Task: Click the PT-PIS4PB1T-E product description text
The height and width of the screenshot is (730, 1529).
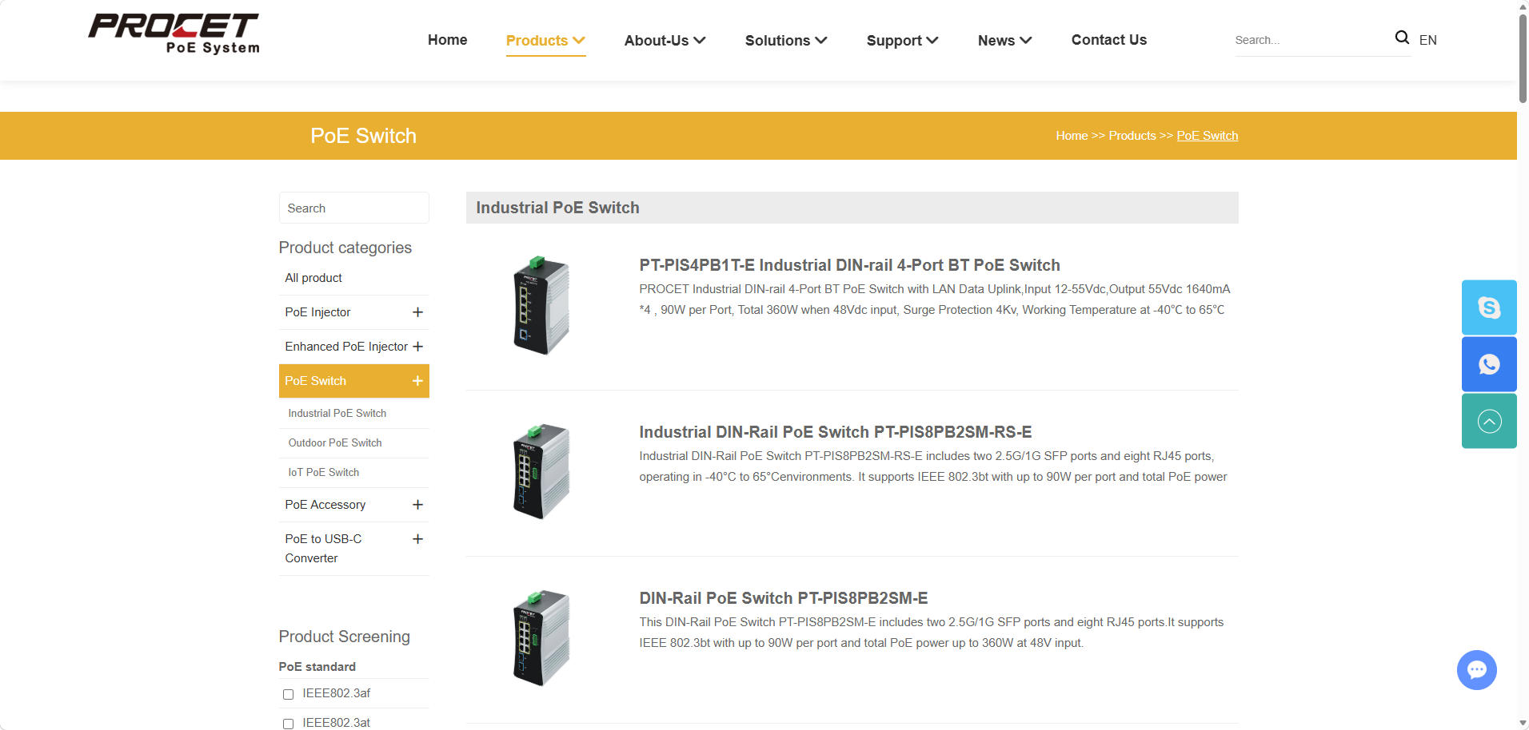Action: tap(935, 300)
